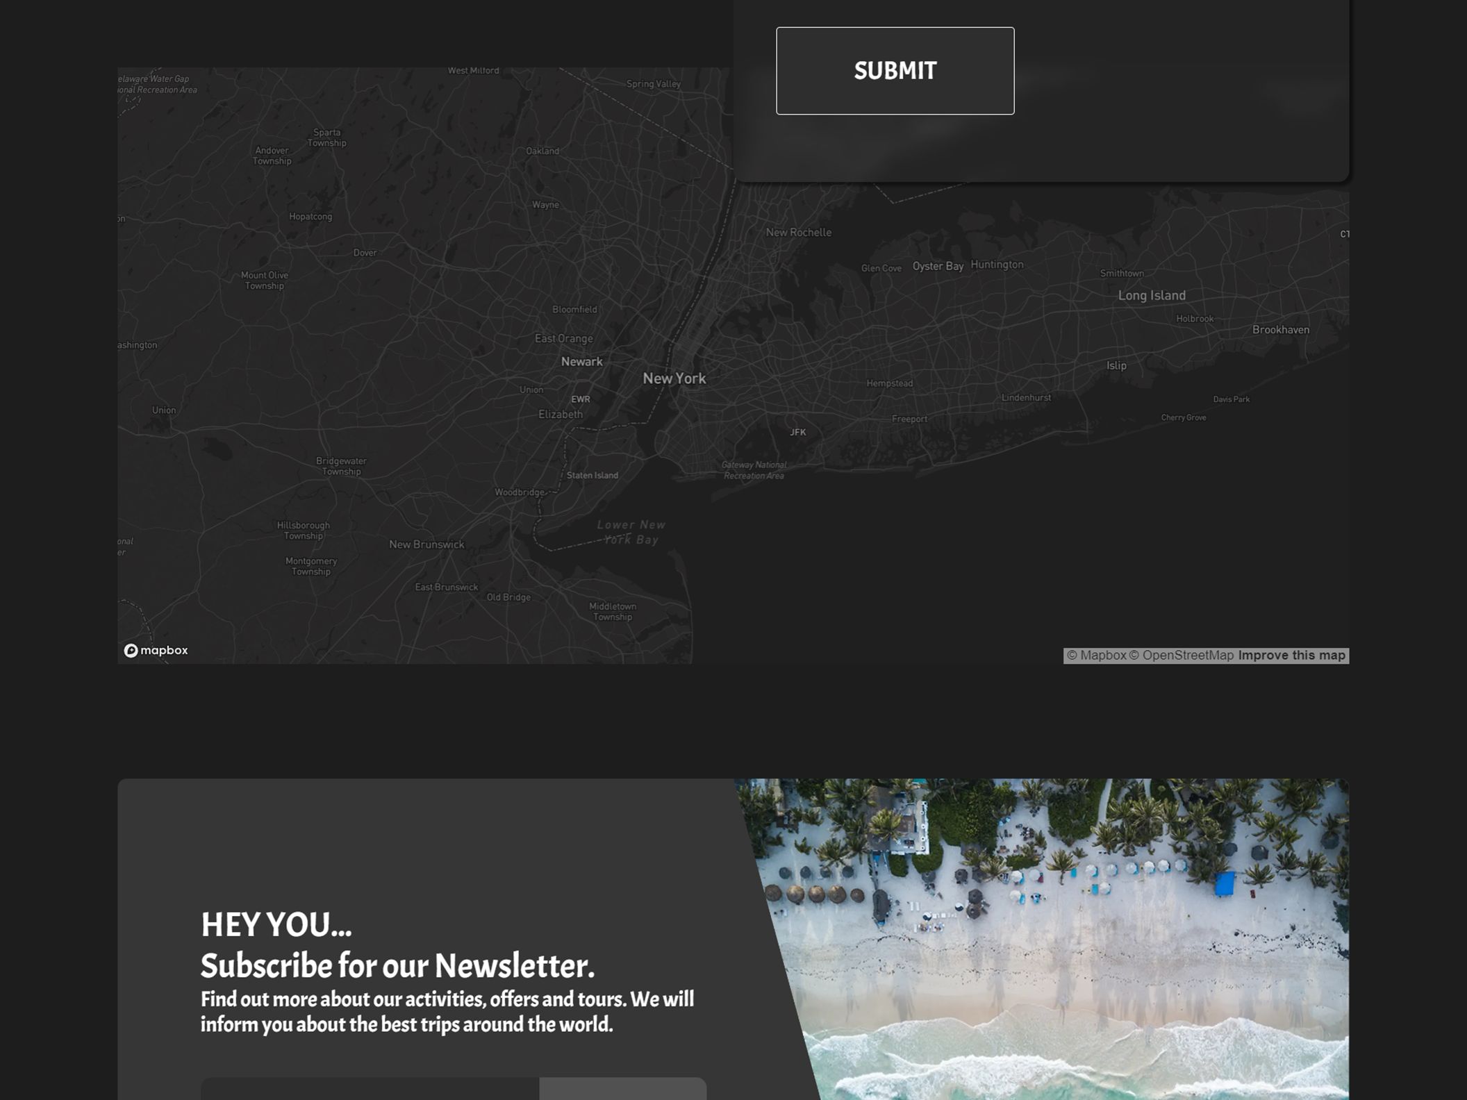Click the JFK airport marker
Image resolution: width=1467 pixels, height=1100 pixels.
click(797, 432)
